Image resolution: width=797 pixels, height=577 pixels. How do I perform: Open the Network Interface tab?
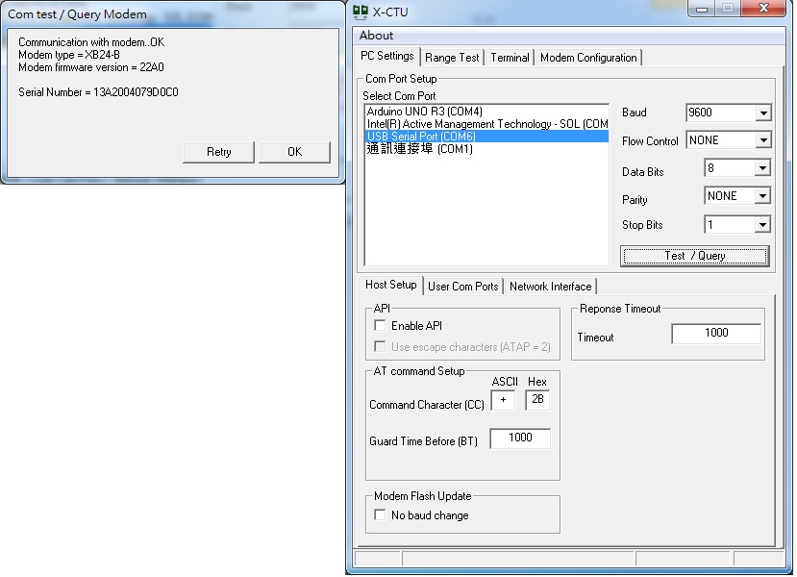point(551,287)
